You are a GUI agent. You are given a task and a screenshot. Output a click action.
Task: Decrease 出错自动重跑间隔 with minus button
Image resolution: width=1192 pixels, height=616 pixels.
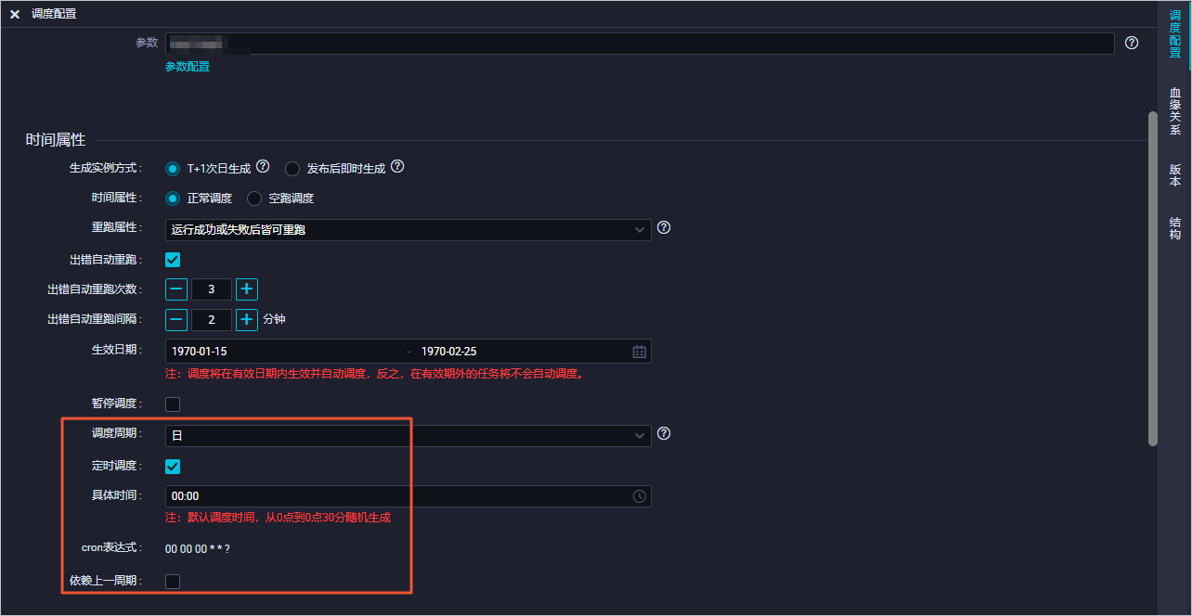[x=176, y=320]
